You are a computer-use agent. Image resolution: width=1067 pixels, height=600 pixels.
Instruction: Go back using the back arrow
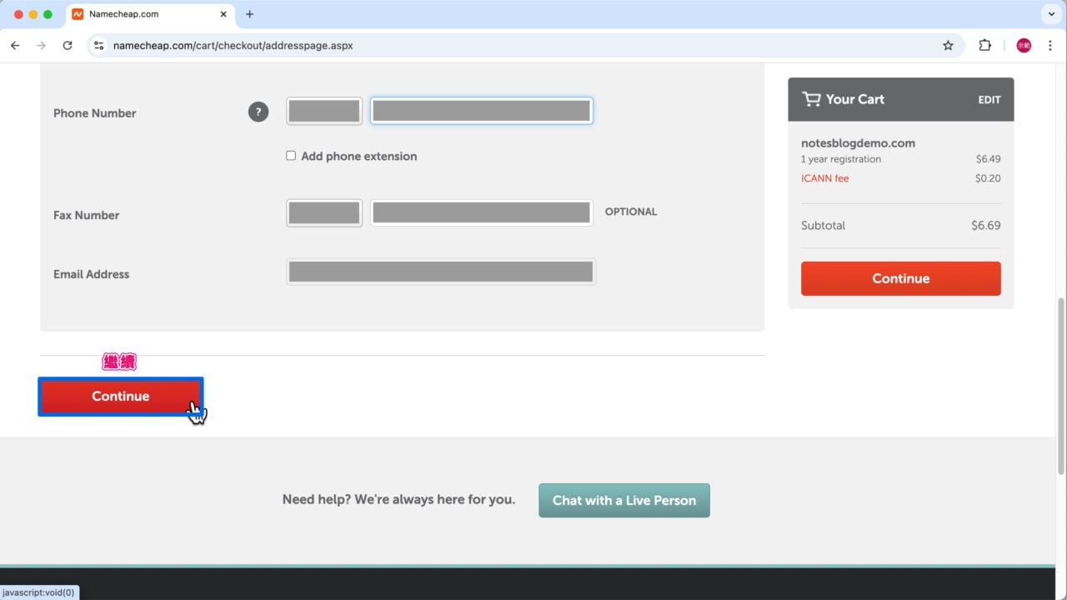point(15,46)
